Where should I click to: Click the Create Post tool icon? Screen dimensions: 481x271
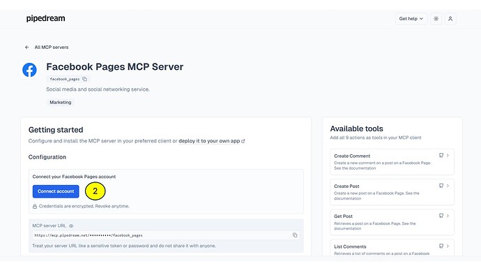441,186
